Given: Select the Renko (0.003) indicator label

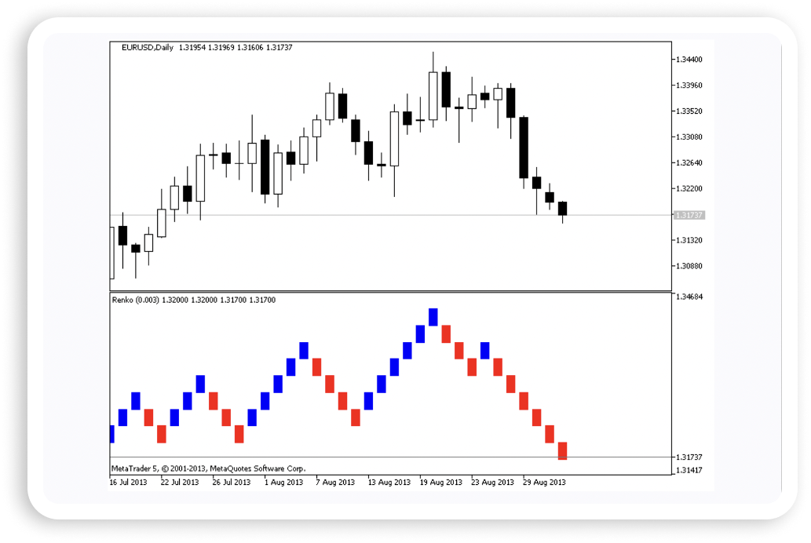Looking at the screenshot, I should click(137, 300).
